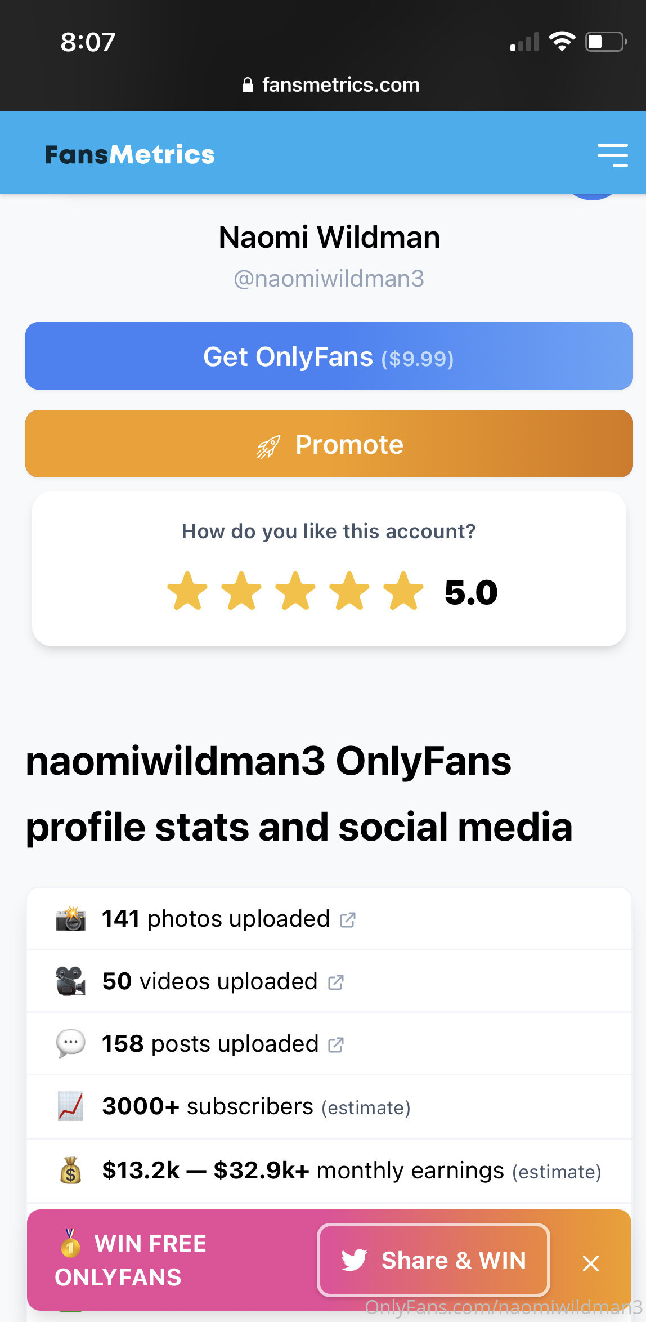Select the second rating star

pos(241,591)
